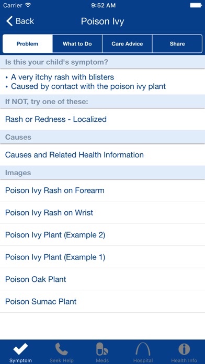Open Causes and Related Health Information
Image resolution: width=205 pixels, height=364 pixels.
point(102,155)
